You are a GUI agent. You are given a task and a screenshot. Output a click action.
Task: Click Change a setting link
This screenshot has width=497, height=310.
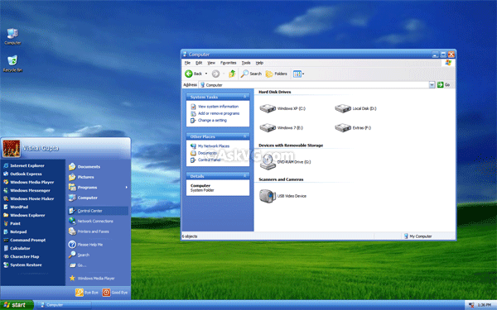pos(212,121)
